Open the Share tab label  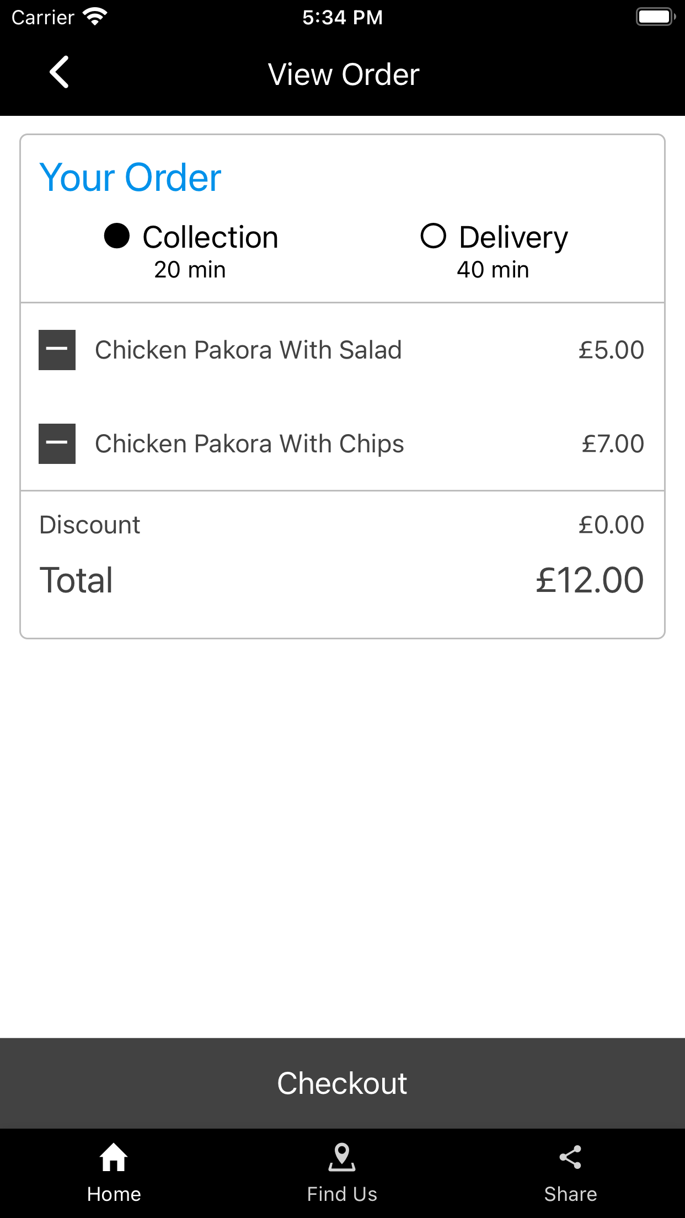tap(570, 1194)
